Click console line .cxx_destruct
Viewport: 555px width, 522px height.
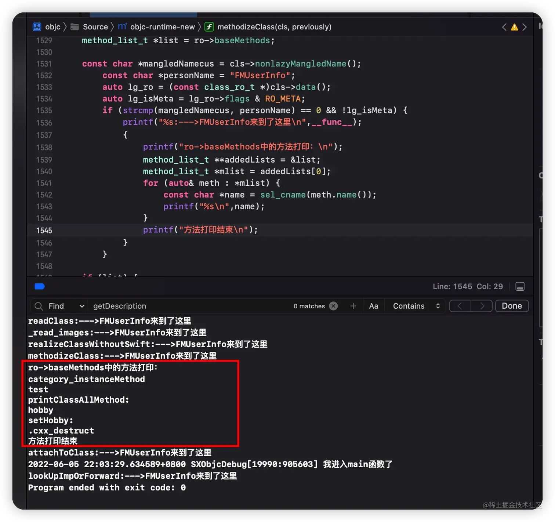pyautogui.click(x=61, y=431)
